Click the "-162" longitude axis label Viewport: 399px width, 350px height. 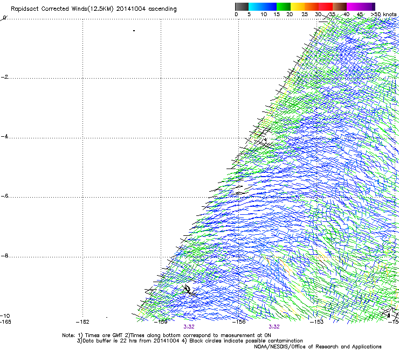click(82, 322)
